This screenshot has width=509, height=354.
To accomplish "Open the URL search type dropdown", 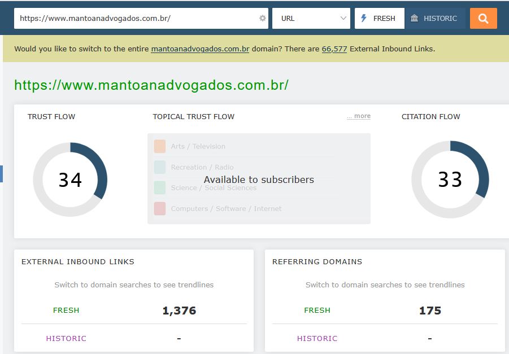I will (311, 19).
